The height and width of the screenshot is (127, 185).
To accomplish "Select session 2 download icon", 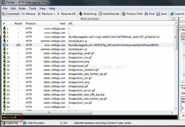I will pyautogui.click(x=4, y=33).
